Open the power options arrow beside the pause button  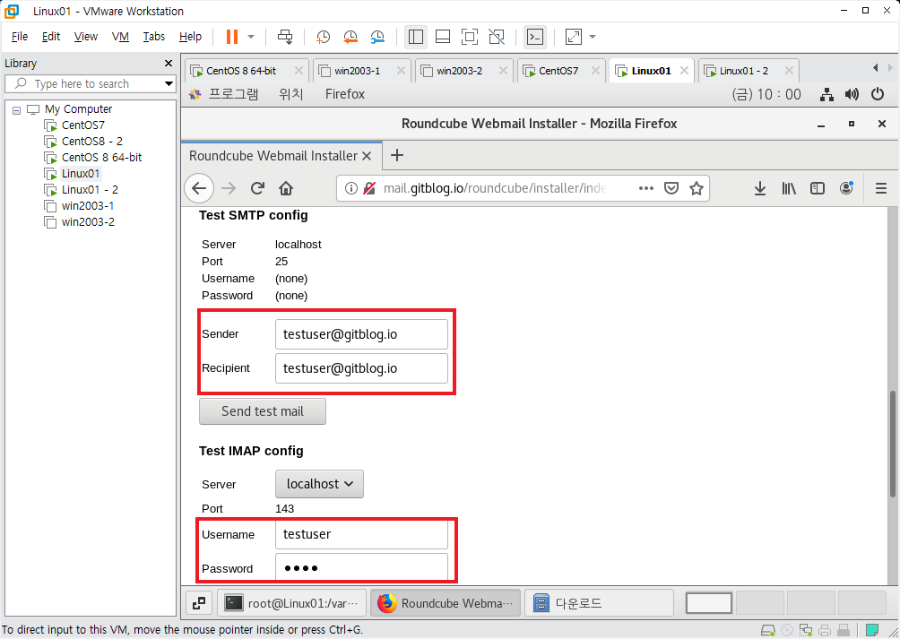click(251, 37)
